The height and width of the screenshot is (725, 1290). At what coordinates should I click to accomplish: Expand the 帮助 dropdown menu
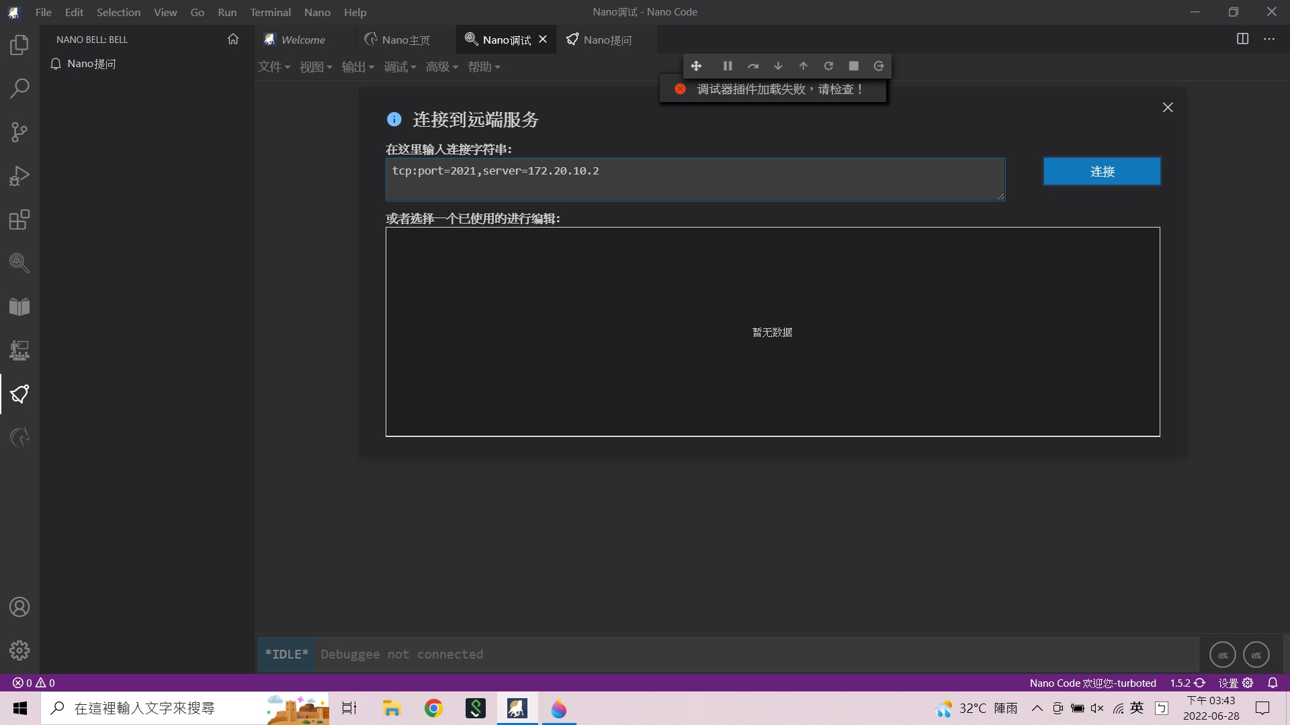point(484,67)
